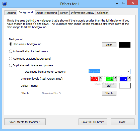Viewport: 140px width, 131px height.
Task: Enable Use image from another category
Action: 44,72
